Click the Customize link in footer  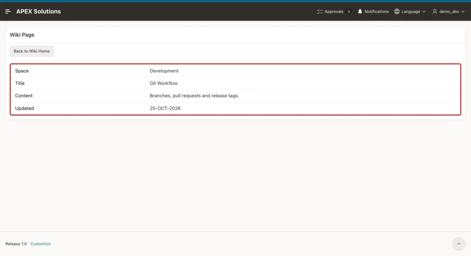point(40,244)
